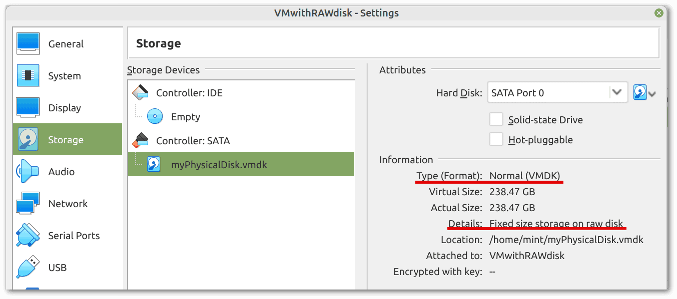The height and width of the screenshot is (299, 677).
Task: Click the Empty optical disc icon
Action: pyautogui.click(x=155, y=117)
